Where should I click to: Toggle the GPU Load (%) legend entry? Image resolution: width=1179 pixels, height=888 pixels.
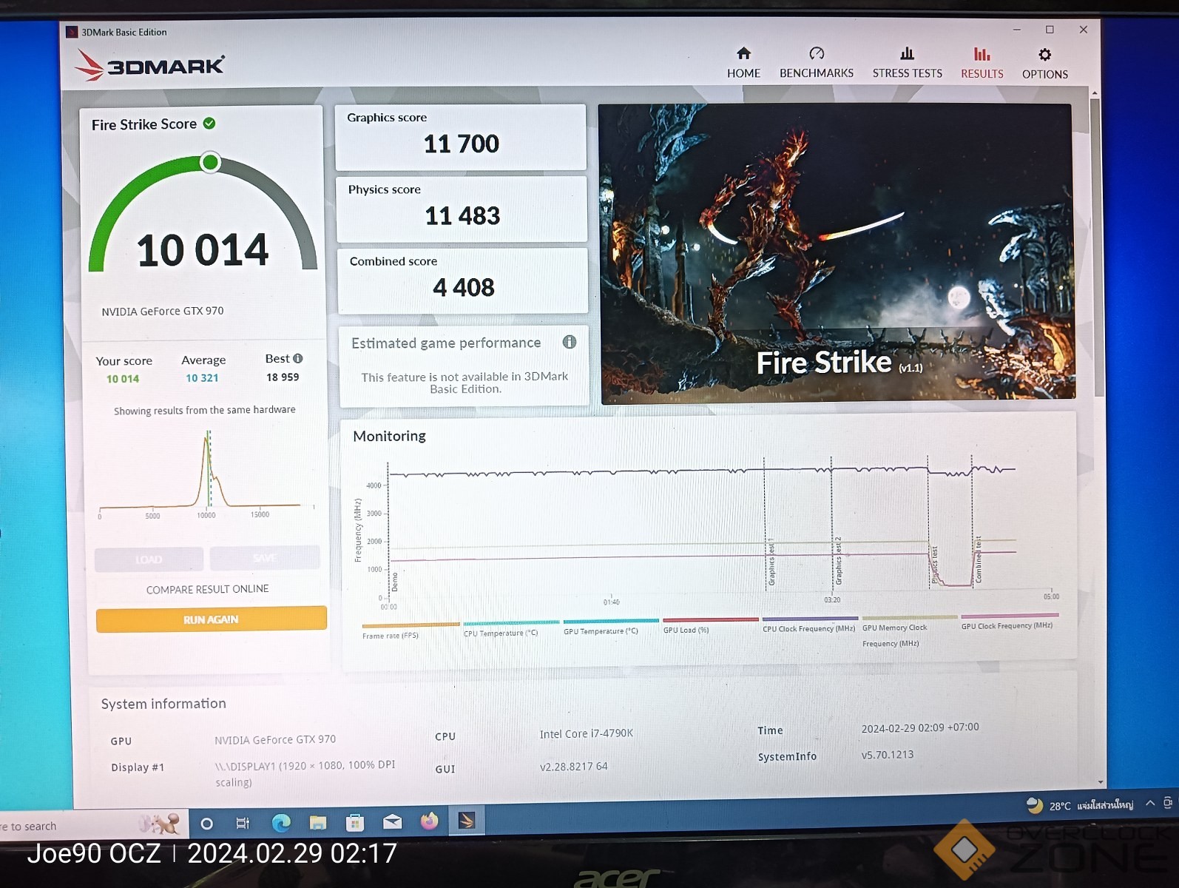click(x=710, y=625)
